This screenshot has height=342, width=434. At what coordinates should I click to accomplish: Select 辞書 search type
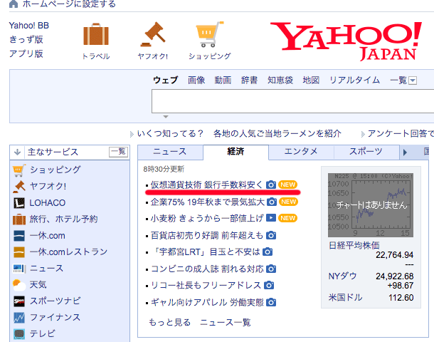pos(249,80)
